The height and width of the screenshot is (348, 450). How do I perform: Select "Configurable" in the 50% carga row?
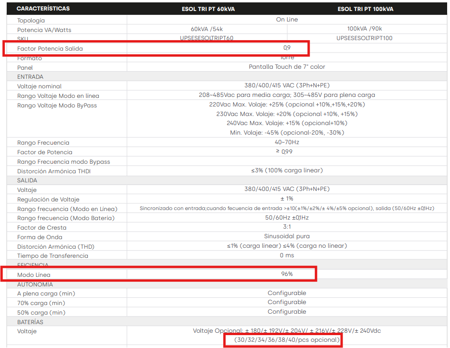pyautogui.click(x=287, y=312)
